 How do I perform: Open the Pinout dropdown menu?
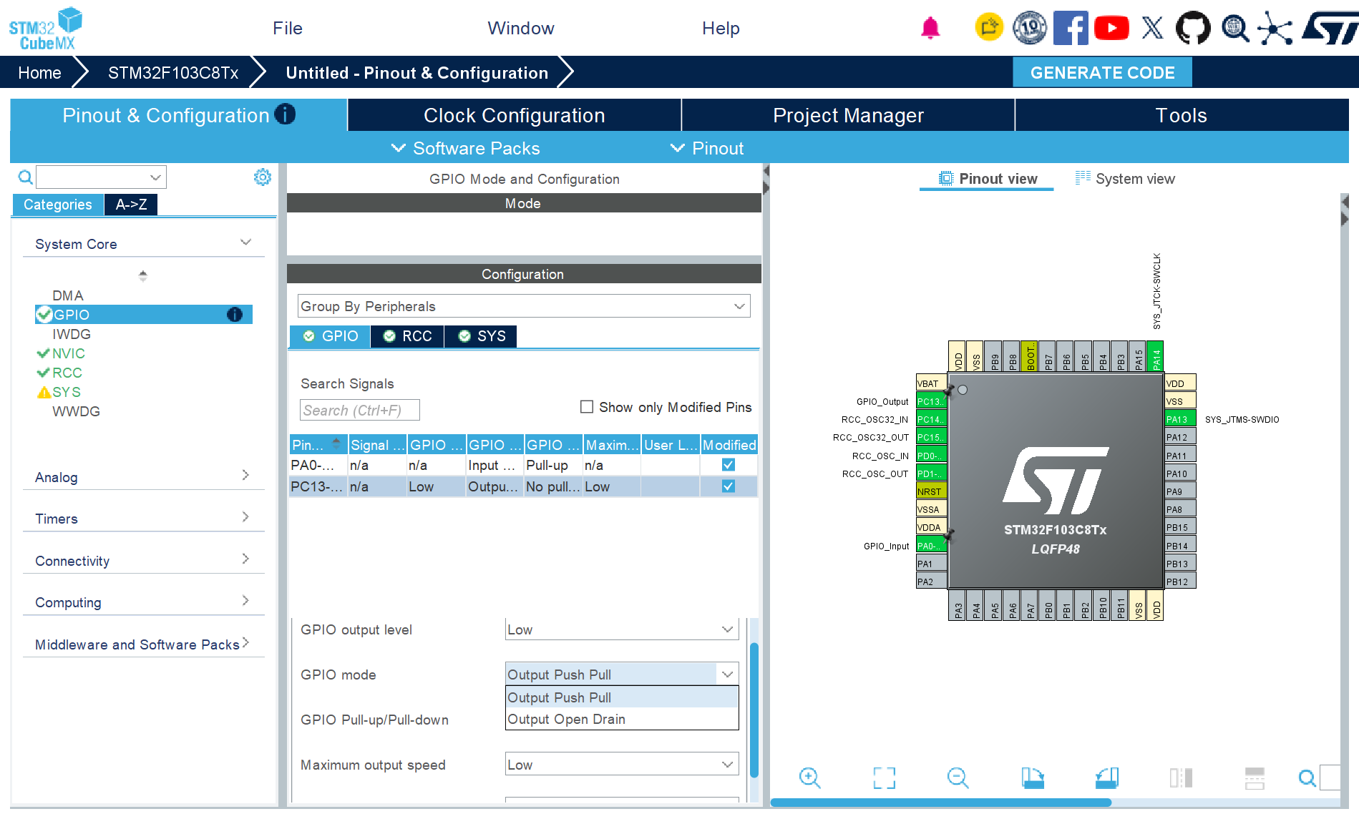pyautogui.click(x=707, y=148)
